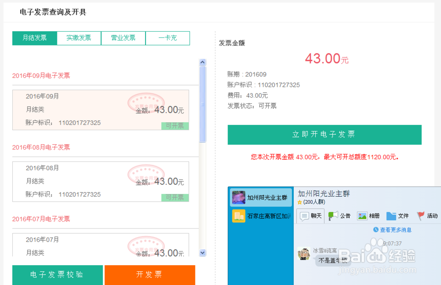
Task: Open the 一卡充 tab
Action: click(168, 38)
